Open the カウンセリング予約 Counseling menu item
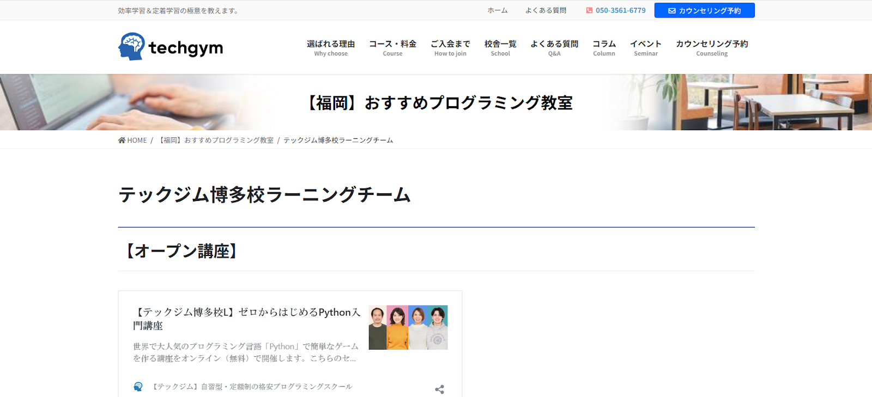The height and width of the screenshot is (397, 872). [x=712, y=48]
